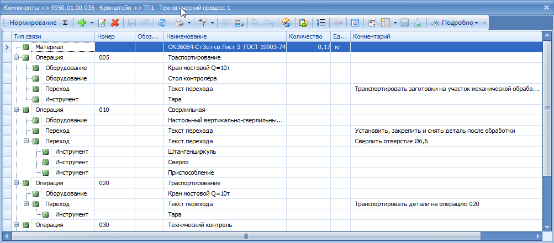Click the calculator icon
Image resolution: width=554 pixels, height=243 pixels.
coord(405,23)
